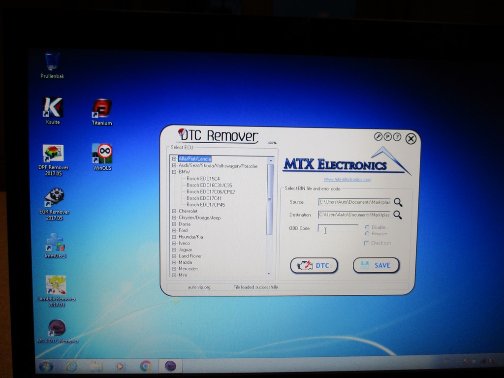Click the OBD Code input field
504x378 pixels.
338,228
